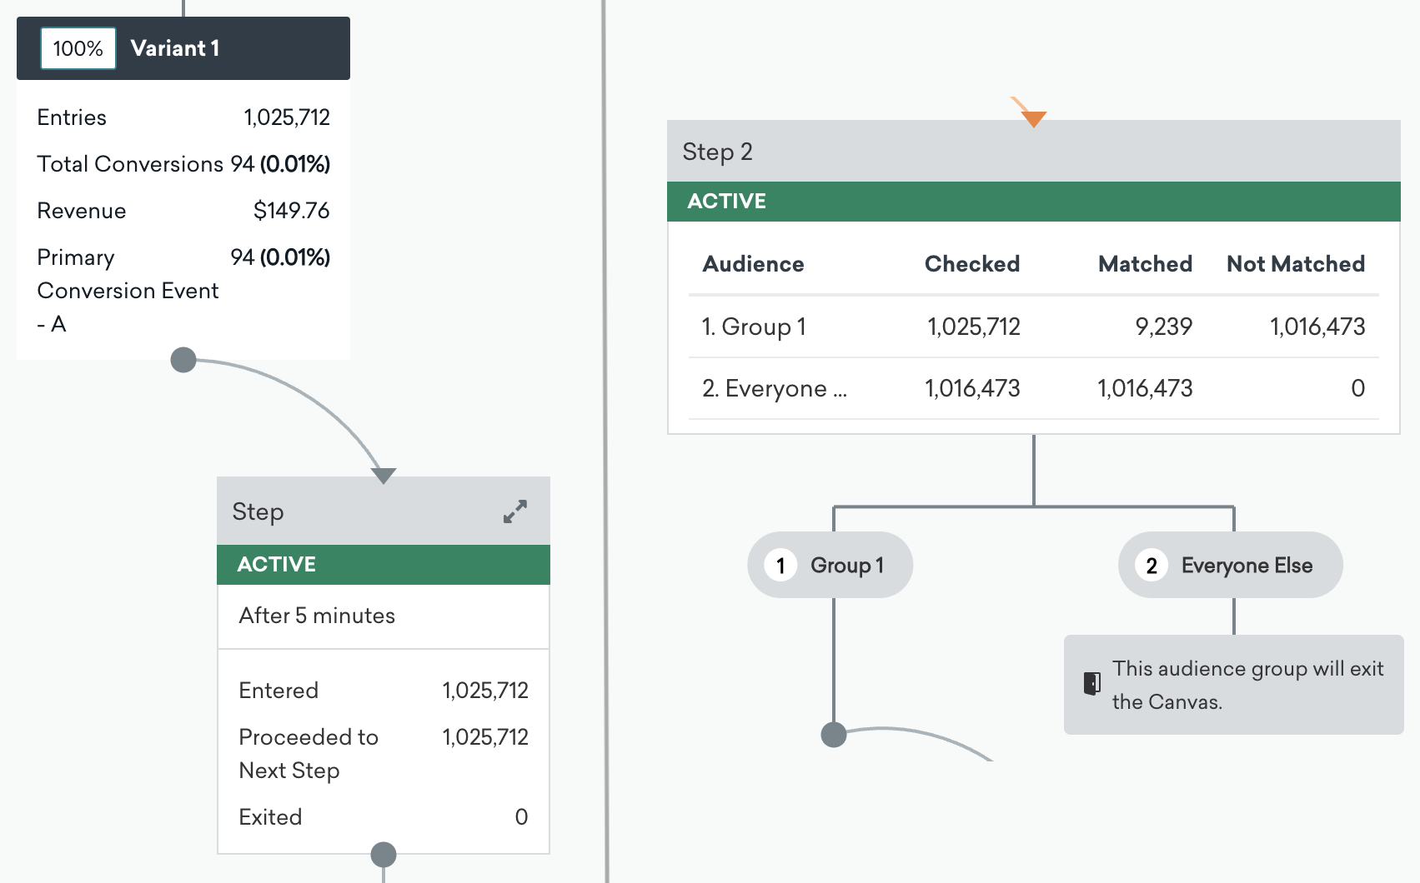This screenshot has width=1420, height=883.
Task: Click the connector dot below Variant 1
Action: click(183, 360)
